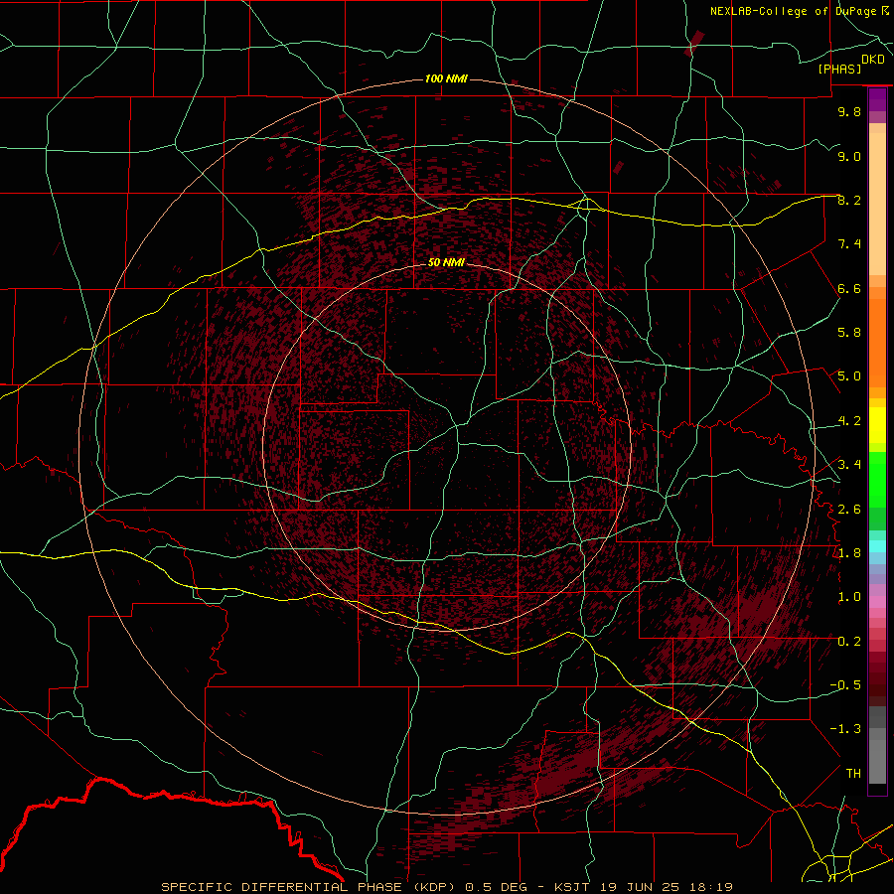Click the 9.8 scale value
This screenshot has height=894, width=894.
coord(849,111)
